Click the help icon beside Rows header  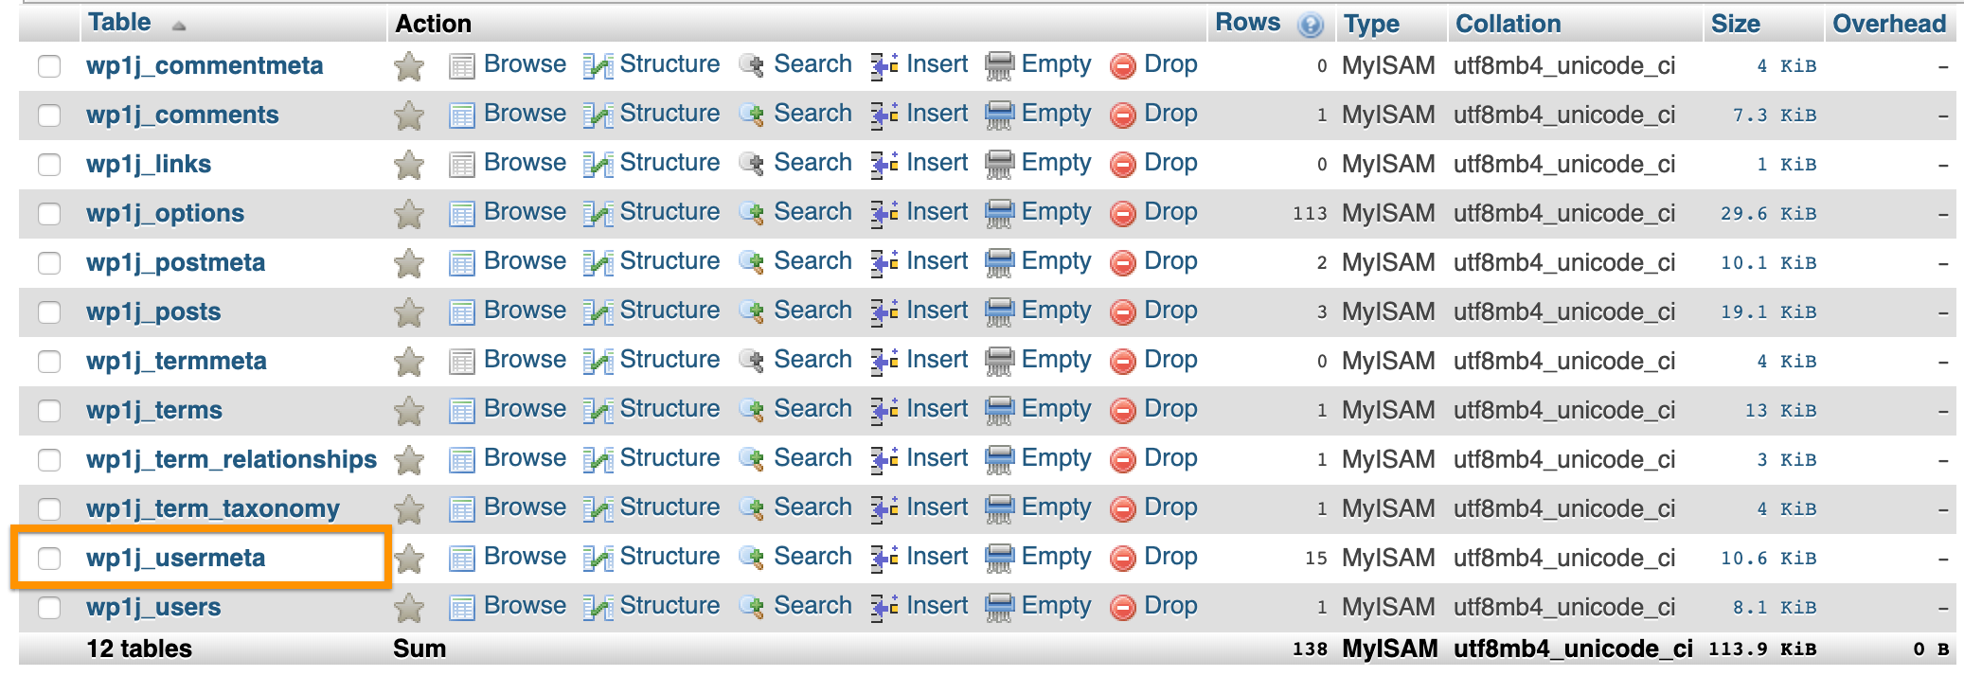pos(1311,26)
